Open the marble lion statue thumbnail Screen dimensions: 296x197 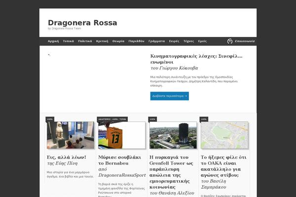coord(71,135)
